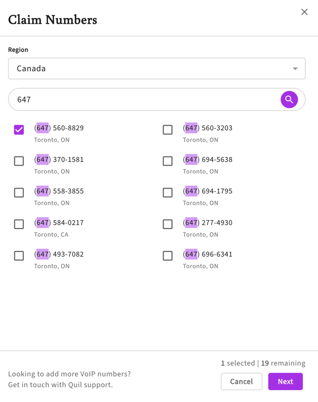The image size is (318, 402).
Task: Click the (647) 696-6341 number label
Action: pos(208,254)
